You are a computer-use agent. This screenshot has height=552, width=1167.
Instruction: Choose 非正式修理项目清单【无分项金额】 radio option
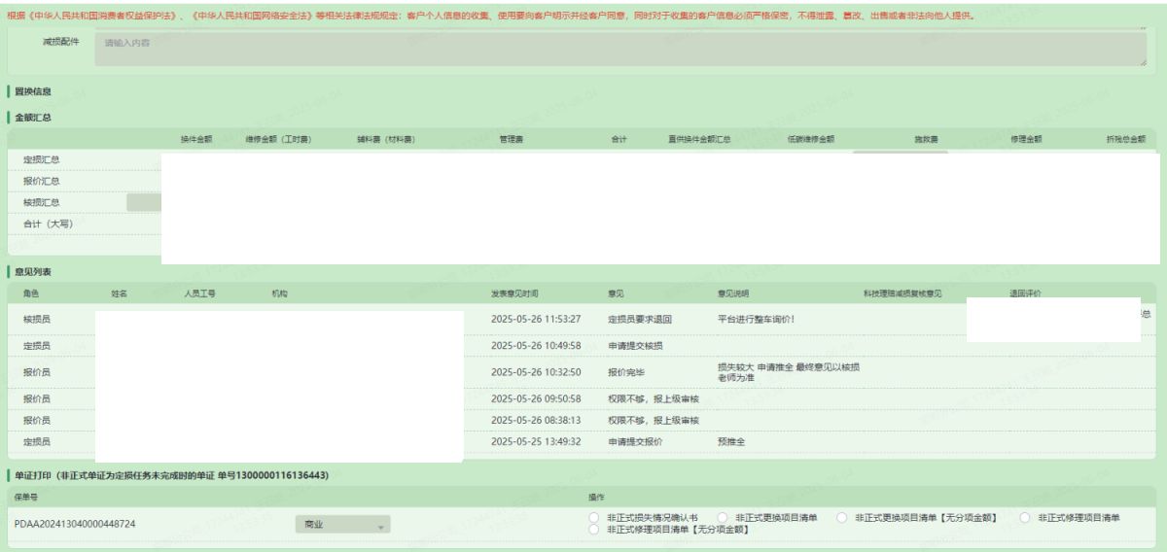click(594, 530)
